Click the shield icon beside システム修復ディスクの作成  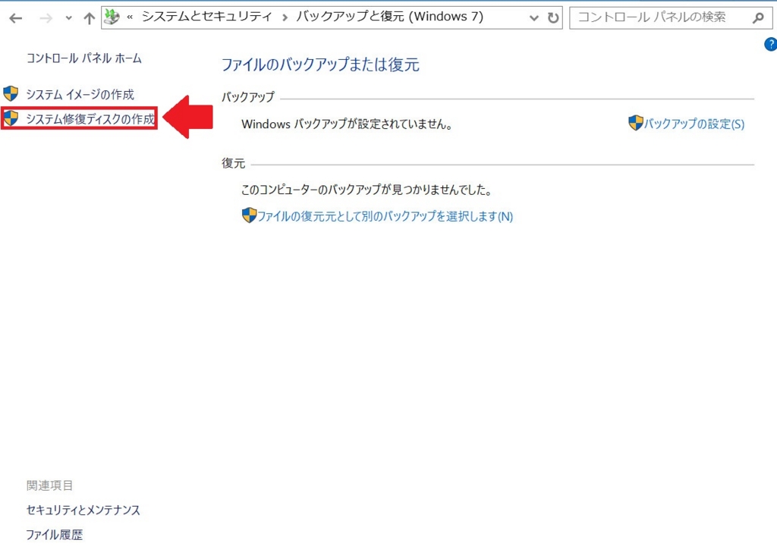pos(11,118)
